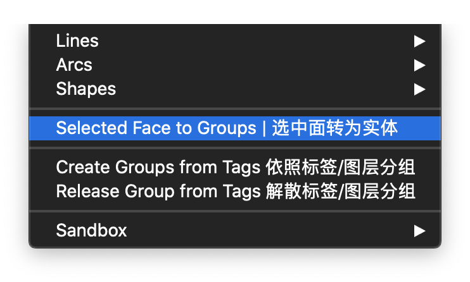Viewport: 470px width, 282px height.
Task: Click the word Release in the menu
Action: (87, 191)
